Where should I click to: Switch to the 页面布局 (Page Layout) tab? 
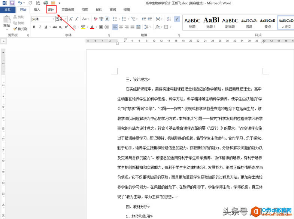pos(68,10)
